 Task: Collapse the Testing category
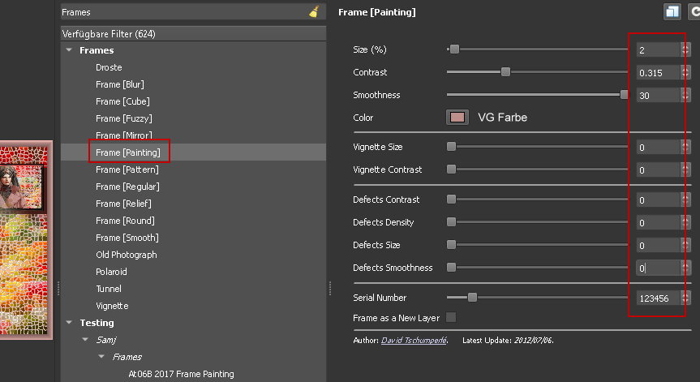[69, 323]
